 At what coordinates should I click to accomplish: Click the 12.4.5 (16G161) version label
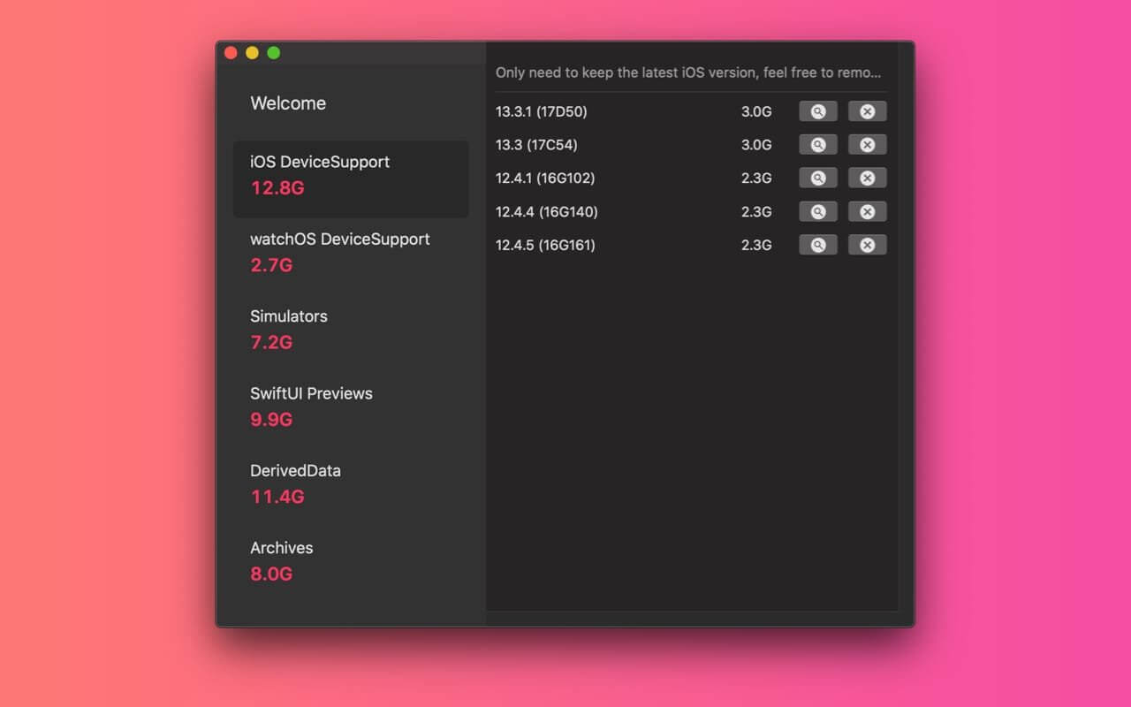tap(545, 245)
